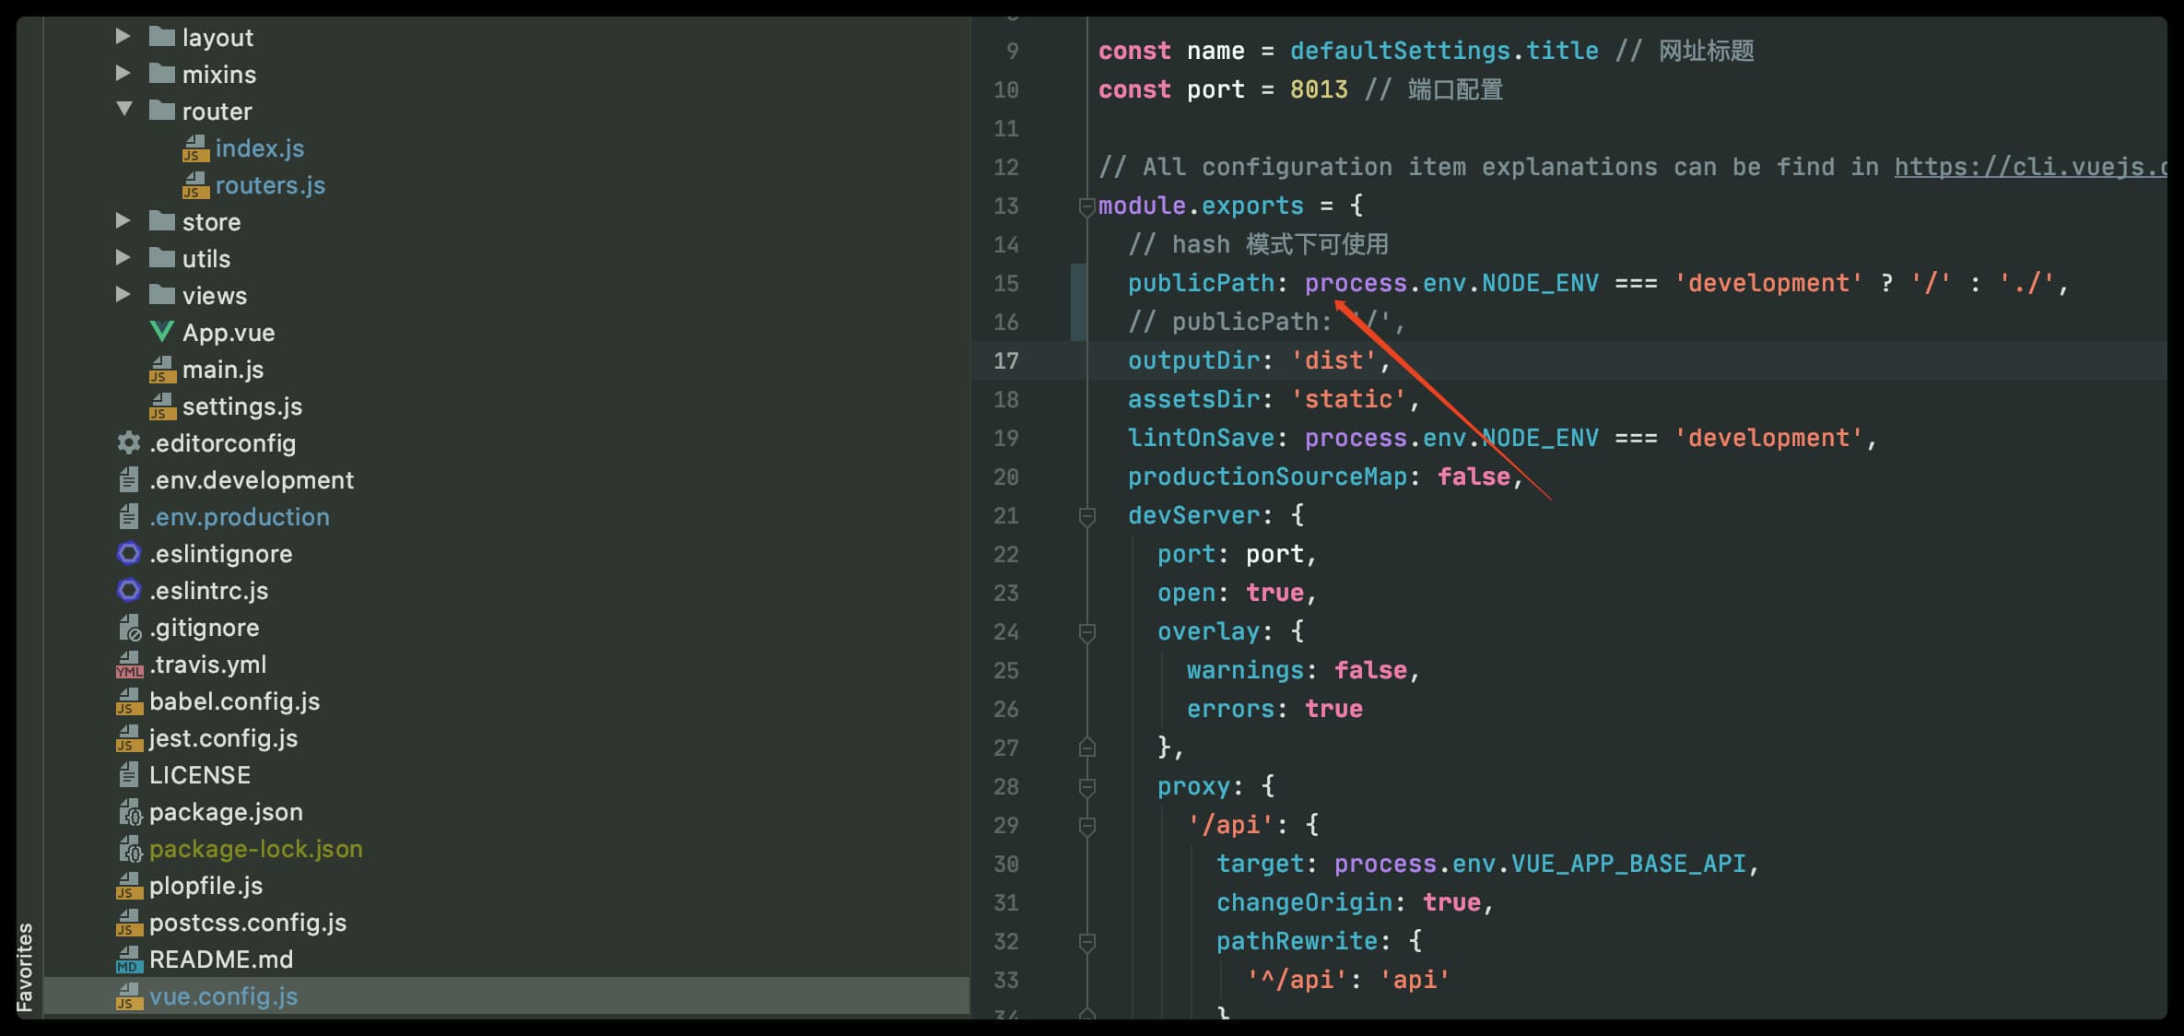2184x1036 pixels.
Task: Click line number 17 in the gutter
Action: 1005,360
